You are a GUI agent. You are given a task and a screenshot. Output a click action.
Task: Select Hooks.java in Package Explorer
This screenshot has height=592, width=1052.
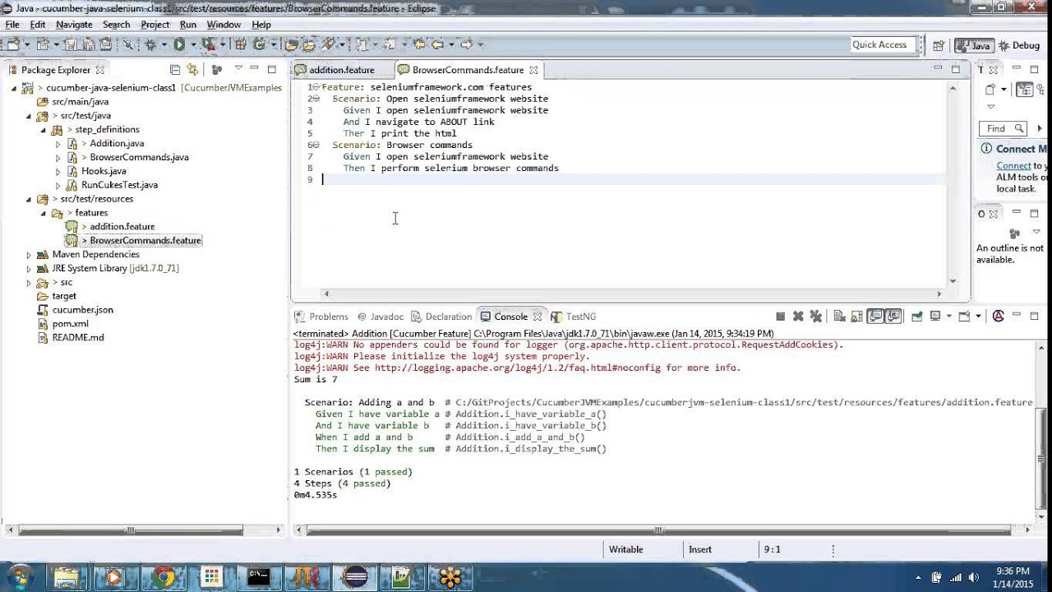coord(104,171)
